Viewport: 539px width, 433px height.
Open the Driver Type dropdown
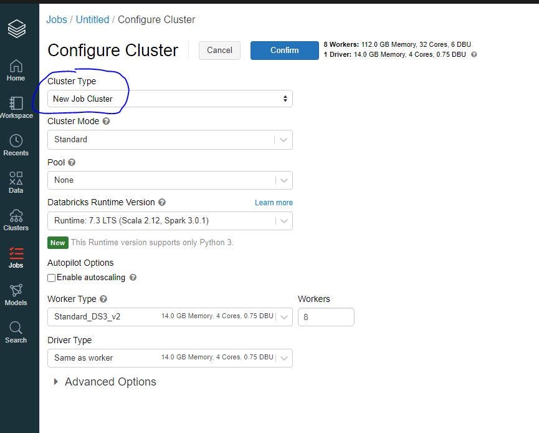click(x=170, y=358)
